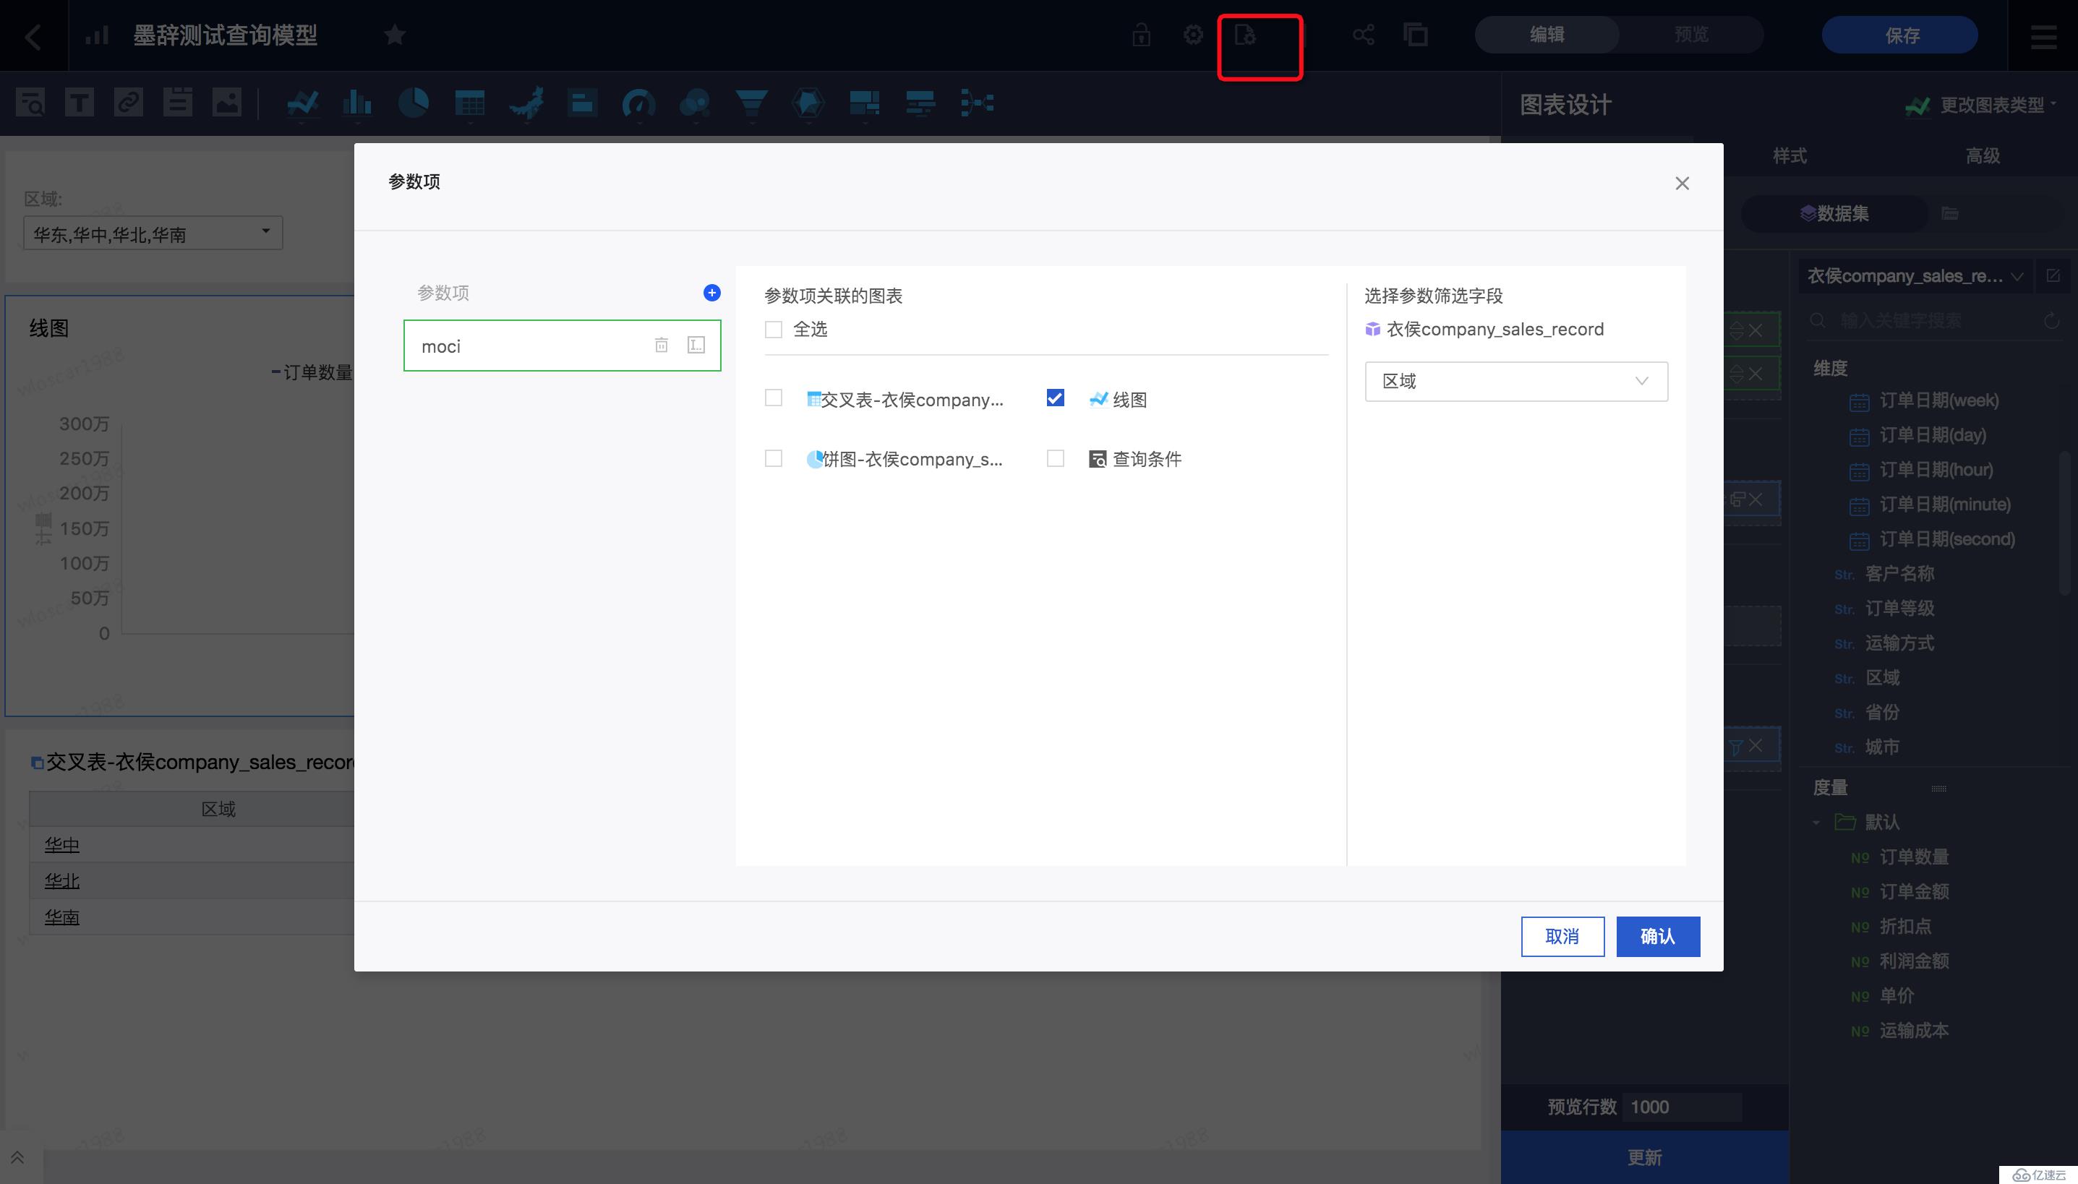Screen dimensions: 2078x1184
Task: Check the 饼图-衣侯company_s checkbox
Action: (x=774, y=458)
